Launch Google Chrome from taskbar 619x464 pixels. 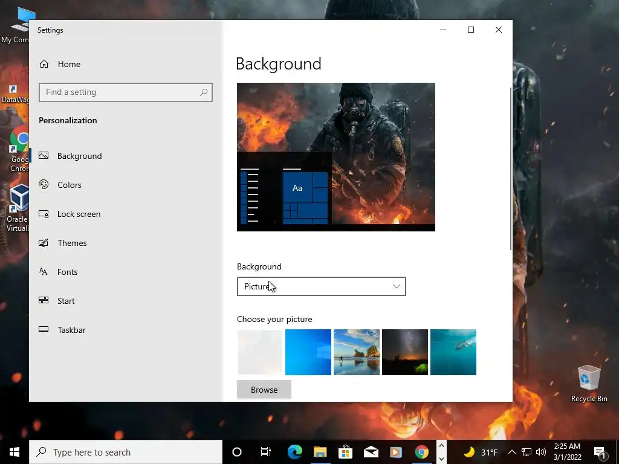click(421, 452)
